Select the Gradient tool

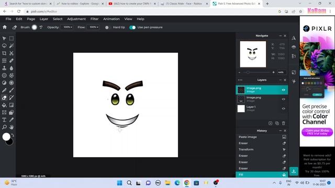pyautogui.click(x=12, y=105)
